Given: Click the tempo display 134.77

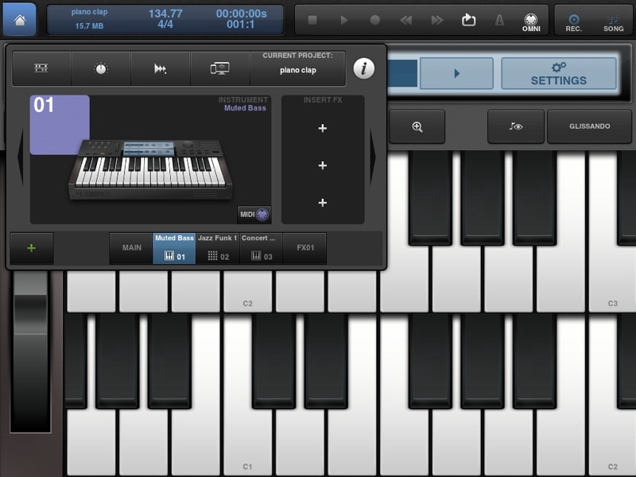Looking at the screenshot, I should pos(165,14).
